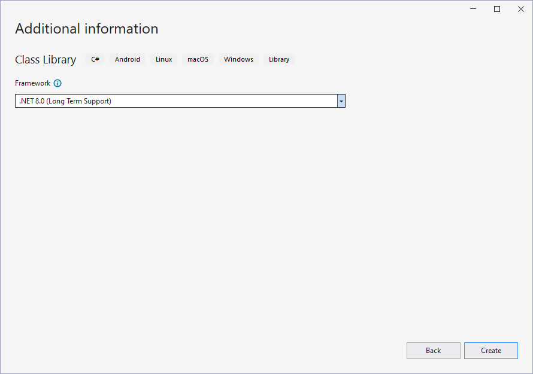Click the Class Library heading

46,59
